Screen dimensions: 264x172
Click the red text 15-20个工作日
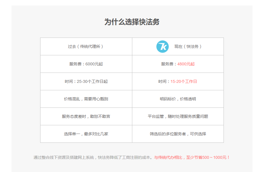pos(184,81)
